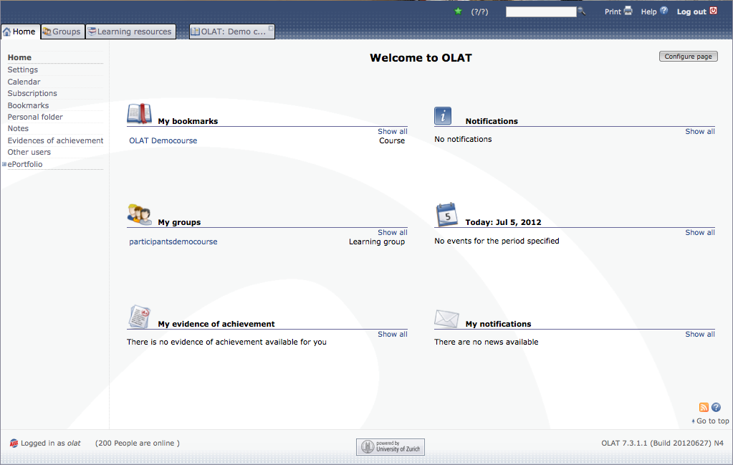Image resolution: width=733 pixels, height=465 pixels.
Task: Click the Log out link
Action: pyautogui.click(x=691, y=11)
